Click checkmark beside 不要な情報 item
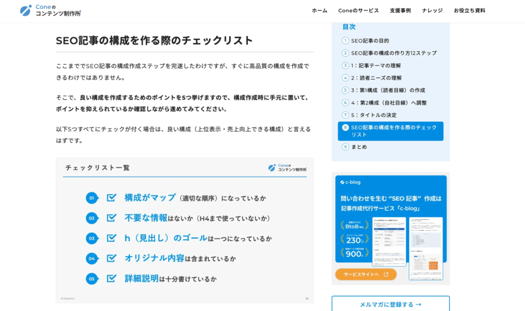This screenshot has width=525, height=311. [x=111, y=218]
